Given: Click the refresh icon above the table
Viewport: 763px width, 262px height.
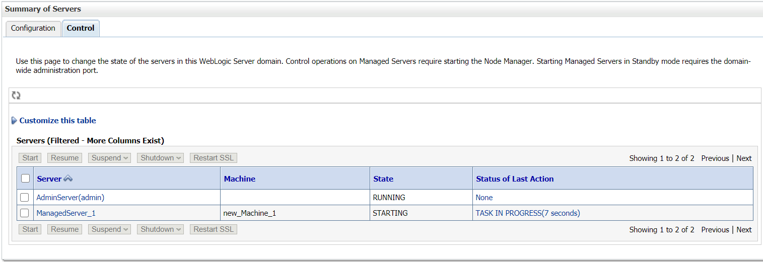Looking at the screenshot, I should point(16,96).
